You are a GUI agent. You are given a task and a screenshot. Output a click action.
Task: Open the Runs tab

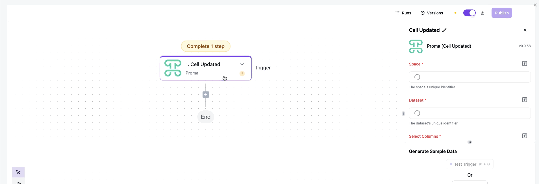pyautogui.click(x=403, y=13)
